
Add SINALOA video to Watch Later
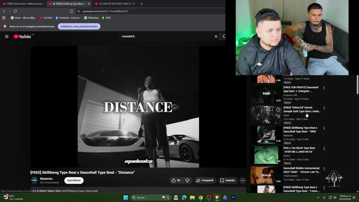[278, 110]
